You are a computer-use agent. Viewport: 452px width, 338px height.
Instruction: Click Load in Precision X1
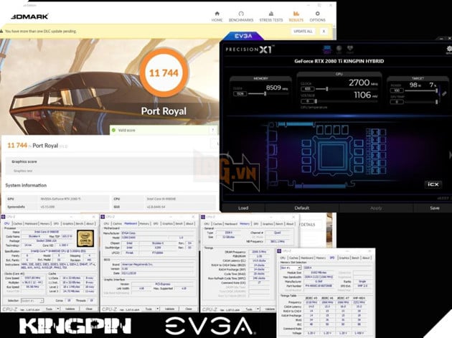click(x=243, y=208)
